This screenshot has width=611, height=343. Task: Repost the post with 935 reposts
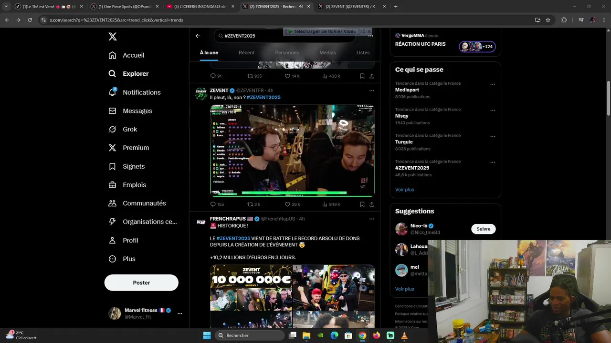[x=254, y=76]
